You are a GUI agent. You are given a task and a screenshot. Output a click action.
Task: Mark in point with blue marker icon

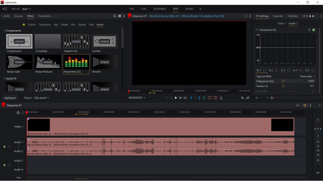click(x=191, y=98)
